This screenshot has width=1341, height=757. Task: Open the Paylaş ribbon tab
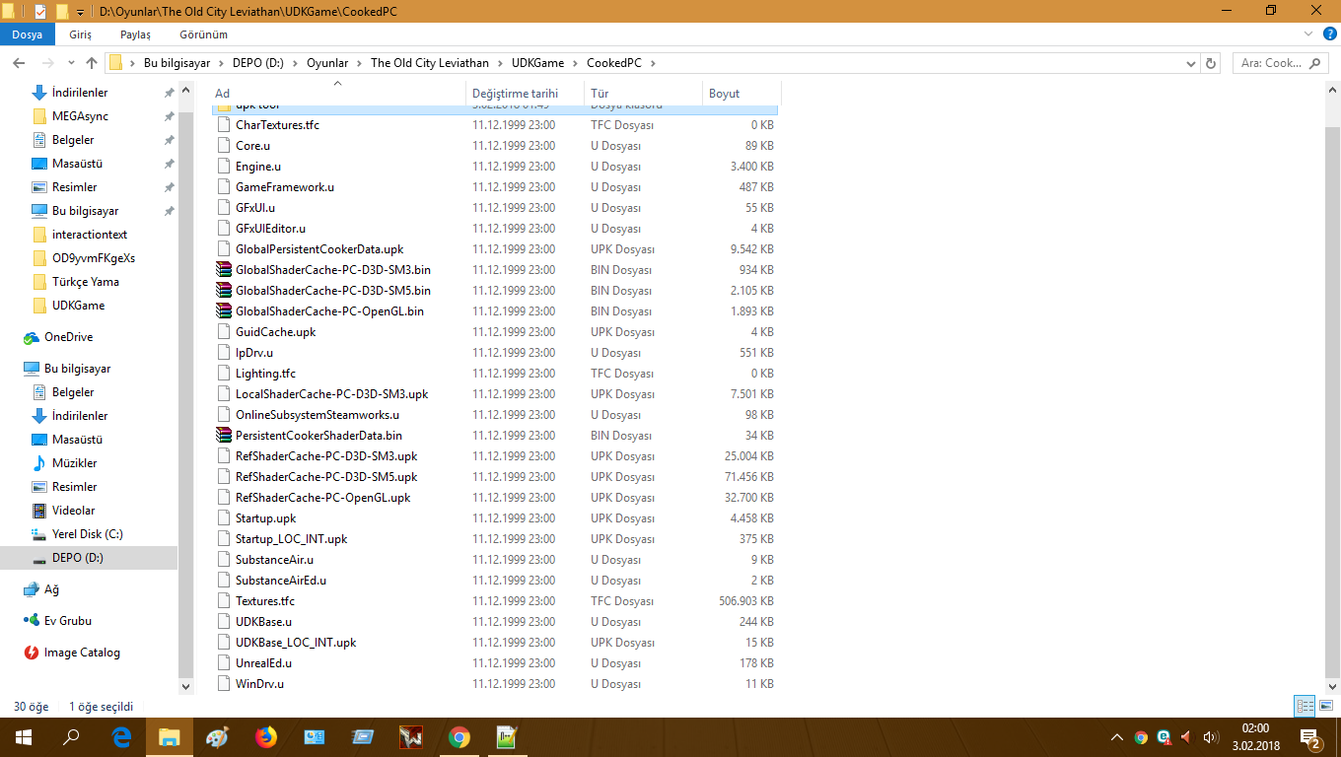[x=135, y=34]
